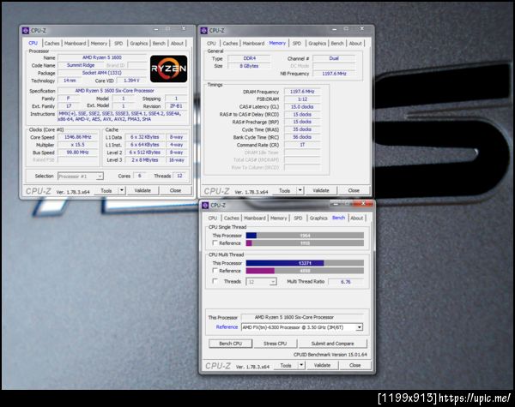
Task: Click the Channel # value Dual
Action: pyautogui.click(x=334, y=58)
